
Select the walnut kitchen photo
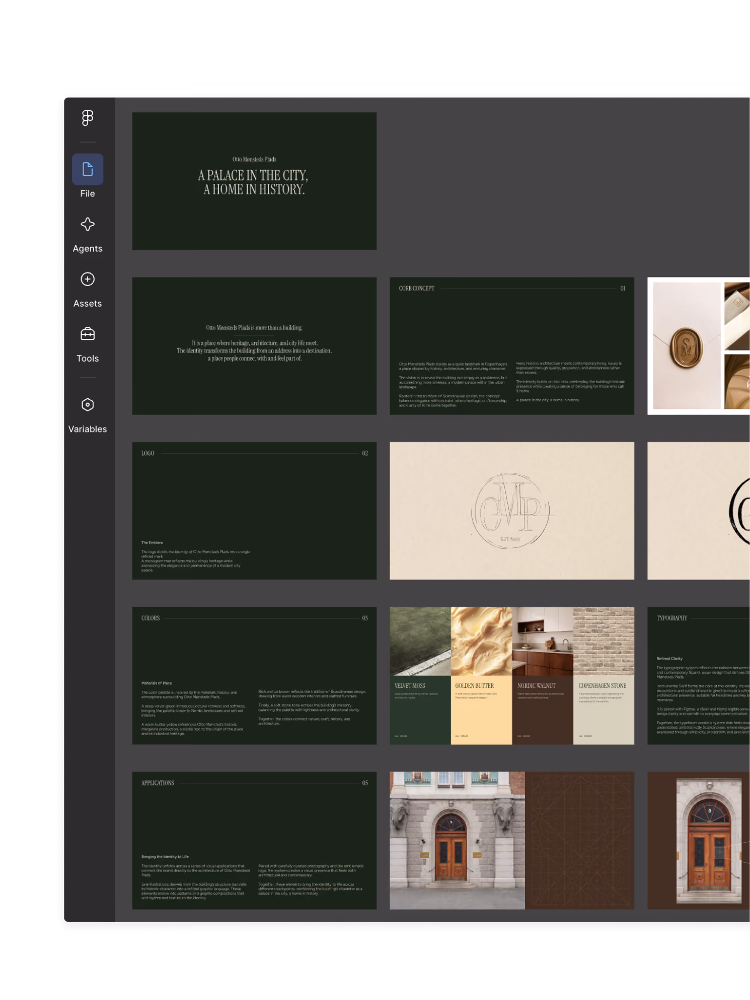(x=543, y=641)
